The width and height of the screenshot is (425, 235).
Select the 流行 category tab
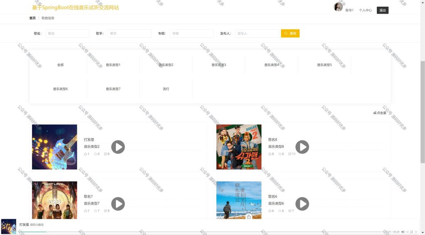click(x=166, y=89)
